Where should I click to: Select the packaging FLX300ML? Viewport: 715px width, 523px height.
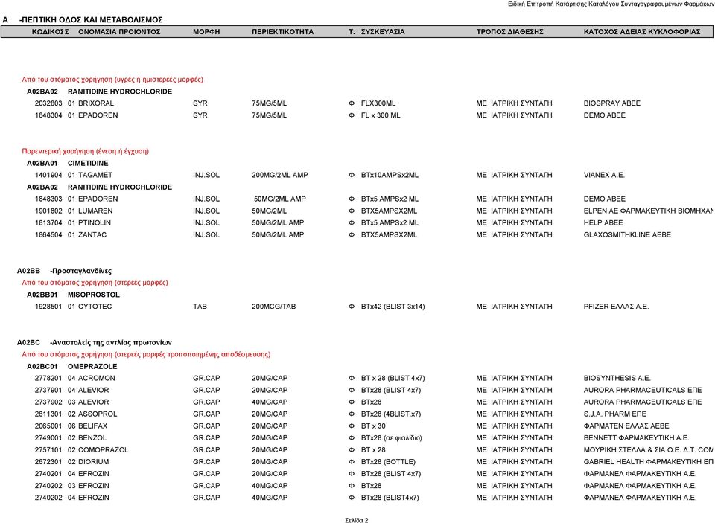(378, 103)
